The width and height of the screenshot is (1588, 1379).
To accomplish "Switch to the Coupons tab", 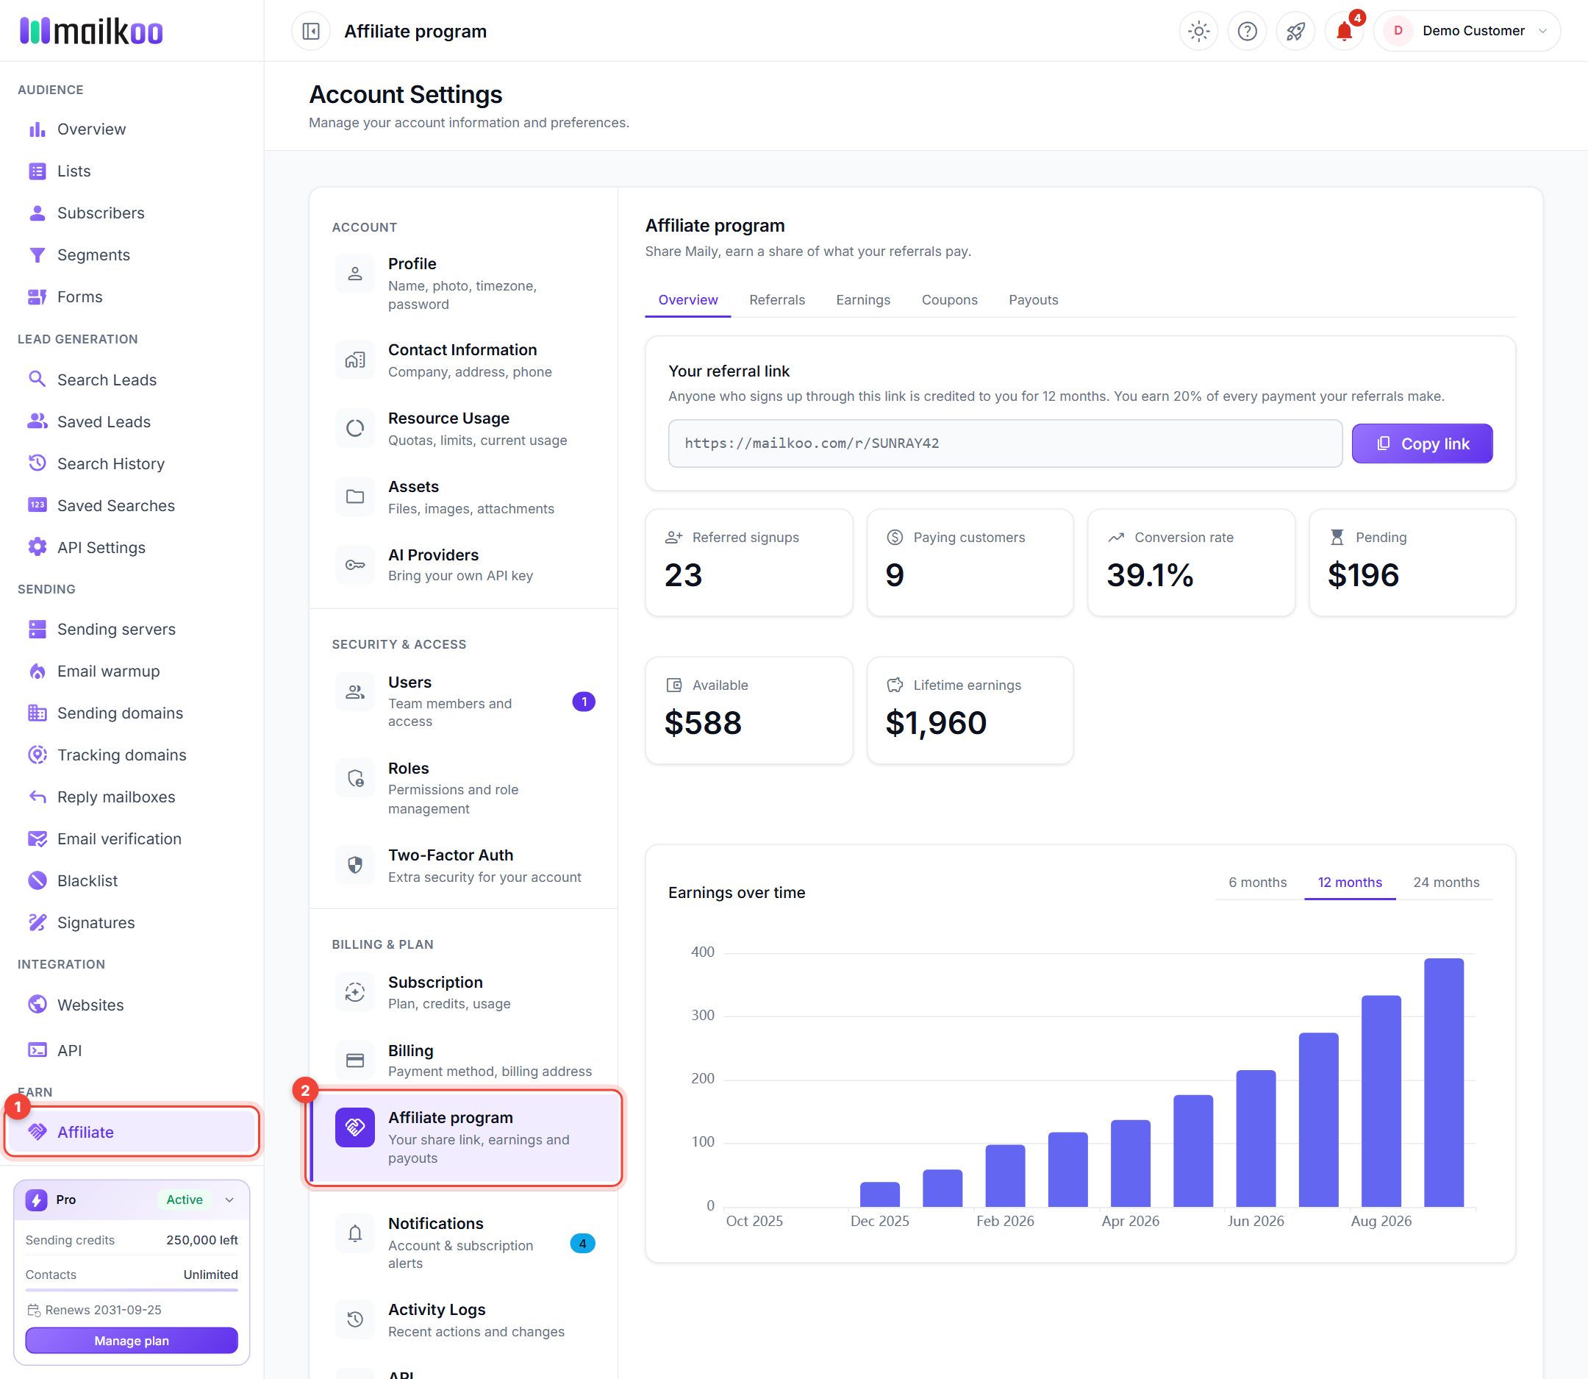I will pos(949,300).
